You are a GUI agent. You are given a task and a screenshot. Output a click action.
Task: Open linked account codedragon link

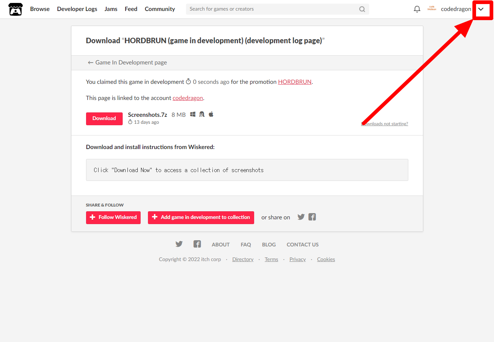pos(187,98)
